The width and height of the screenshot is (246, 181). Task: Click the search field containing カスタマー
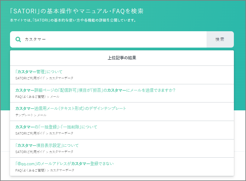108,39
